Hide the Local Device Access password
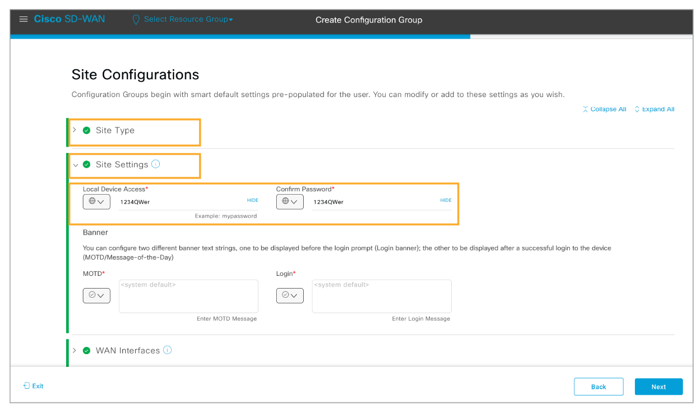 coord(252,200)
